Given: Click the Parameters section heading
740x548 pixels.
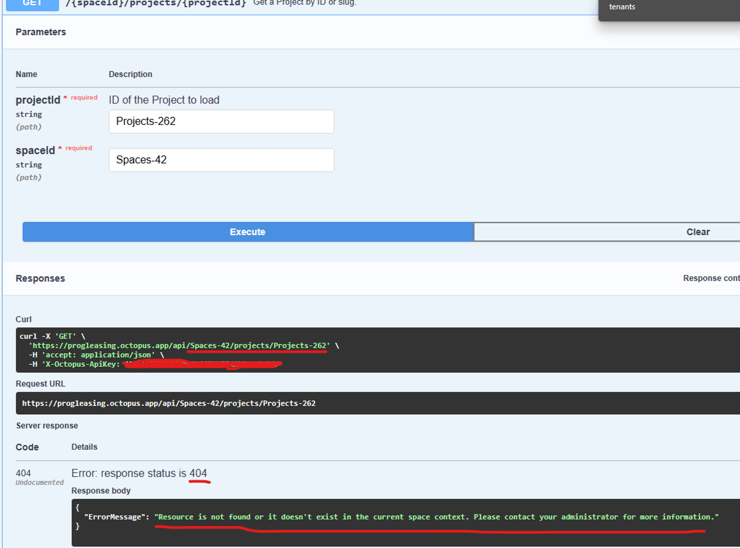Looking at the screenshot, I should (41, 31).
